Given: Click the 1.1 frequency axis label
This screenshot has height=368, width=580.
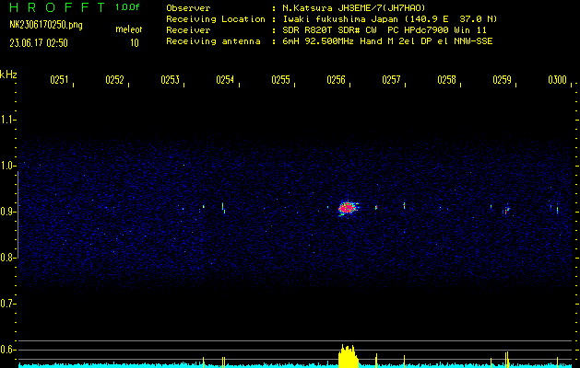Looking at the screenshot, I should [x=8, y=120].
